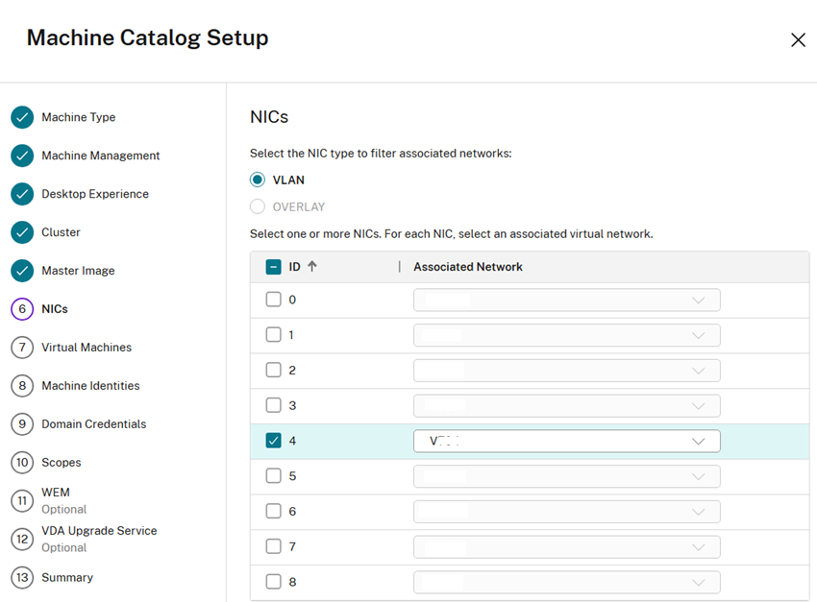Expand the network dropdown for NIC 0
This screenshot has width=817, height=602.
(x=566, y=300)
